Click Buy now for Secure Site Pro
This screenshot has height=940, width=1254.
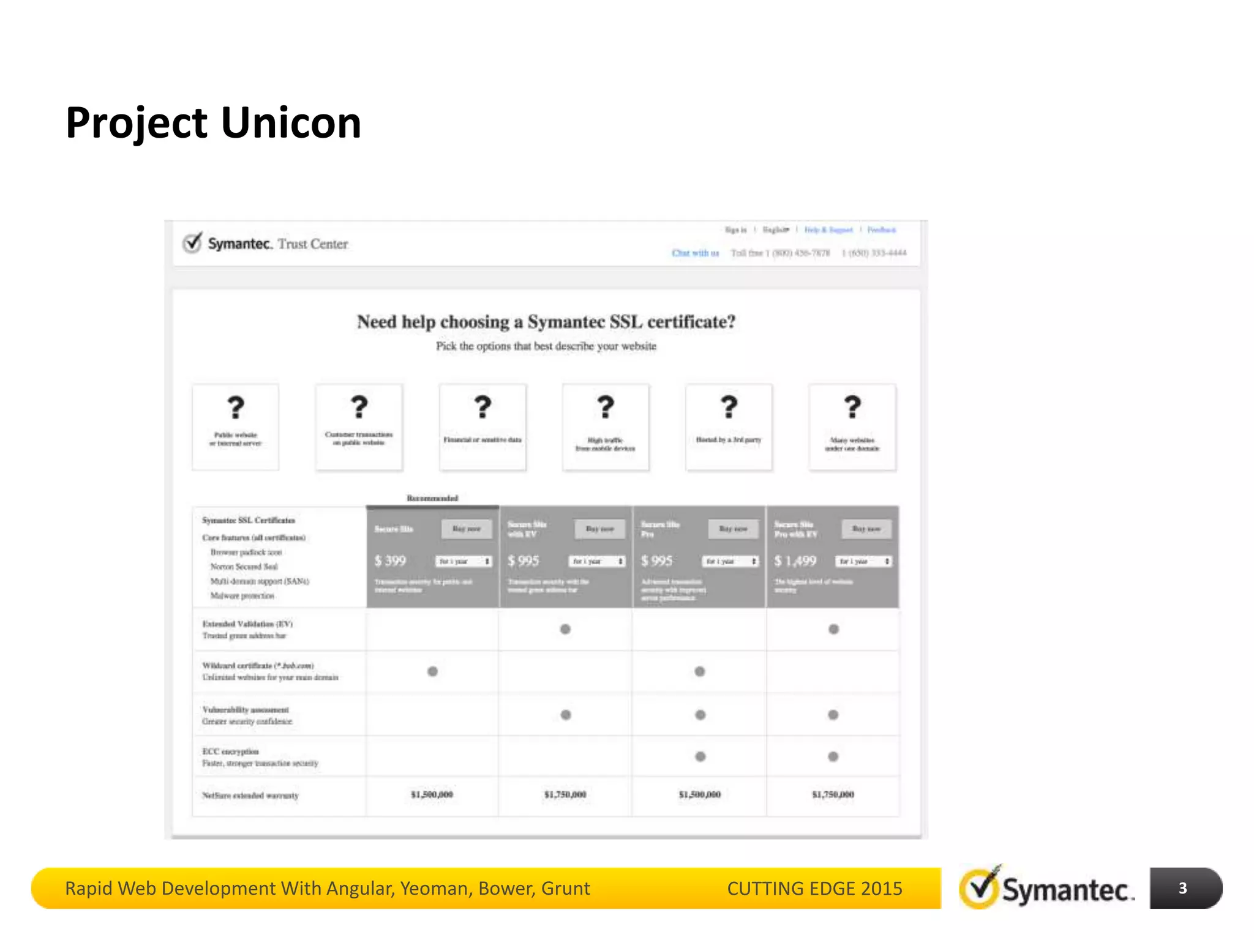pos(734,529)
